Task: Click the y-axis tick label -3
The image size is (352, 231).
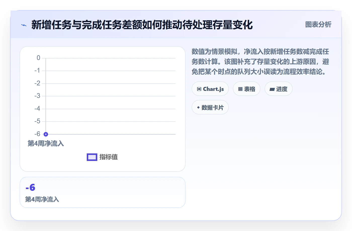Action: [37, 96]
